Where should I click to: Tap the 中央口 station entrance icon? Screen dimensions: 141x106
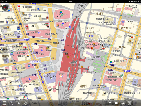pos(67,54)
